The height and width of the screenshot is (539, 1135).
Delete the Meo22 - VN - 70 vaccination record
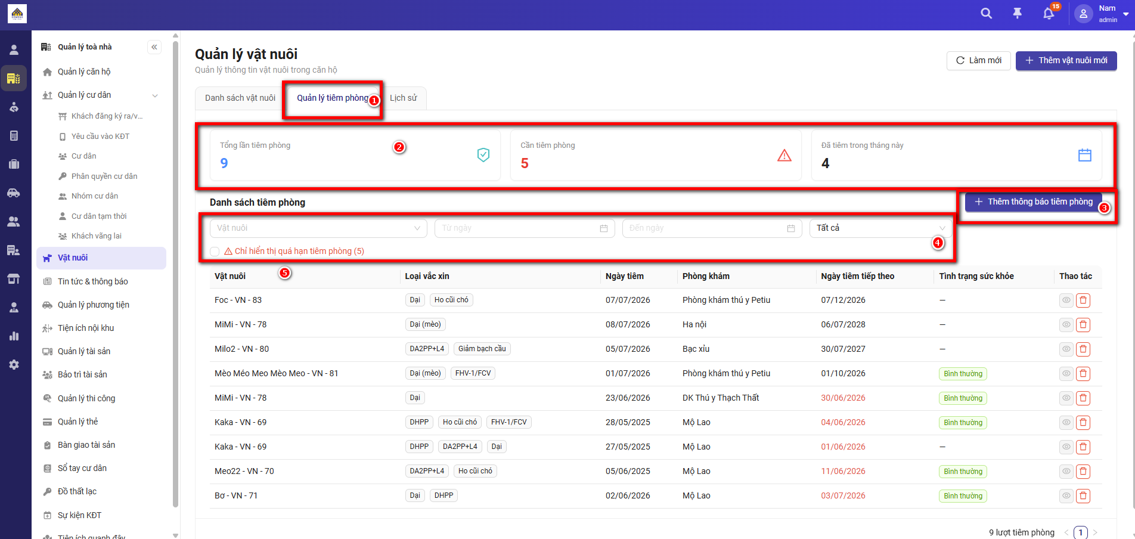pyautogui.click(x=1083, y=472)
